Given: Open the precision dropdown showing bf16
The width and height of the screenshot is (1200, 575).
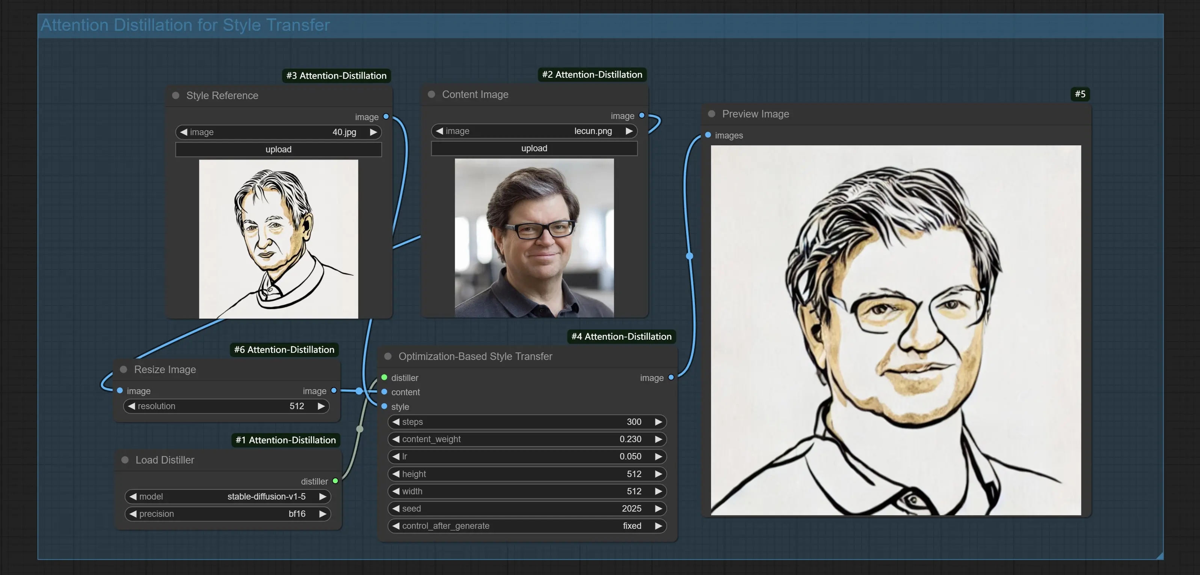Looking at the screenshot, I should tap(228, 514).
